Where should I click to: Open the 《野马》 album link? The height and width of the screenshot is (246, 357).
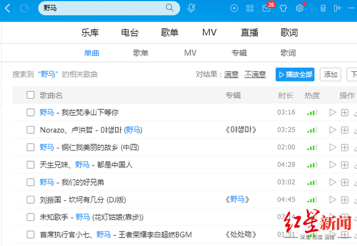point(237,200)
